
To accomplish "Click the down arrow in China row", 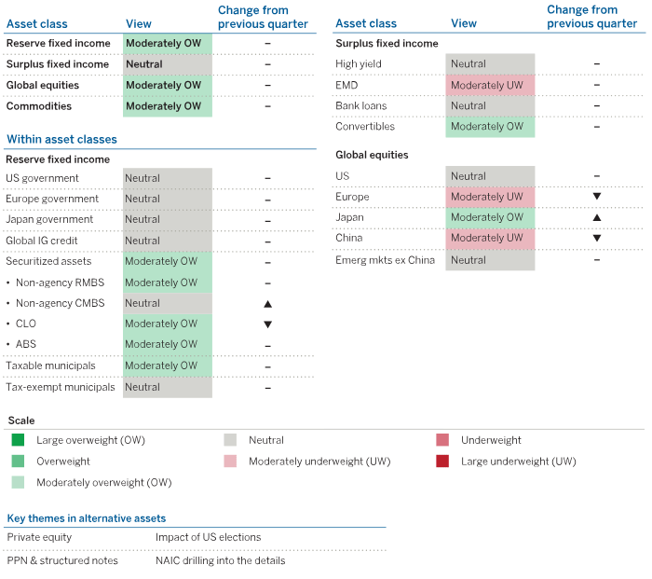I will point(596,238).
